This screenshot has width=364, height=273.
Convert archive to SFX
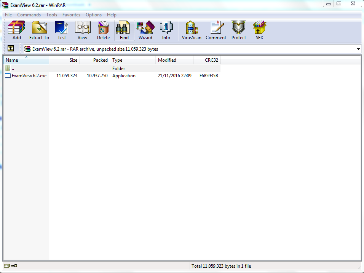pyautogui.click(x=260, y=30)
